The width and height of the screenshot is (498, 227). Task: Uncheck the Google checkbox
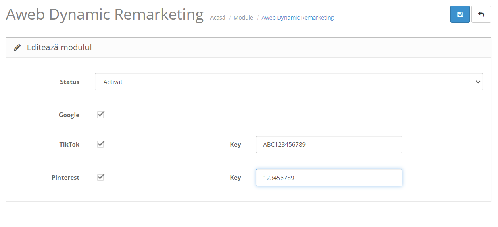pyautogui.click(x=101, y=115)
